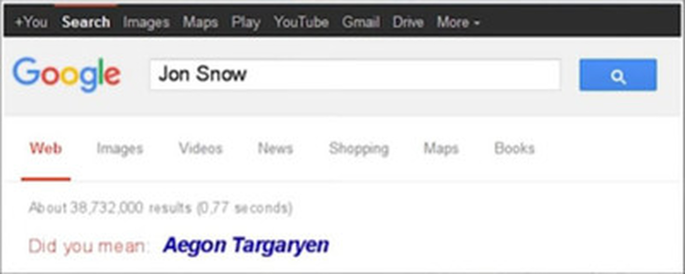685x274 pixels.
Task: Open +You in the top bar
Action: (31, 22)
